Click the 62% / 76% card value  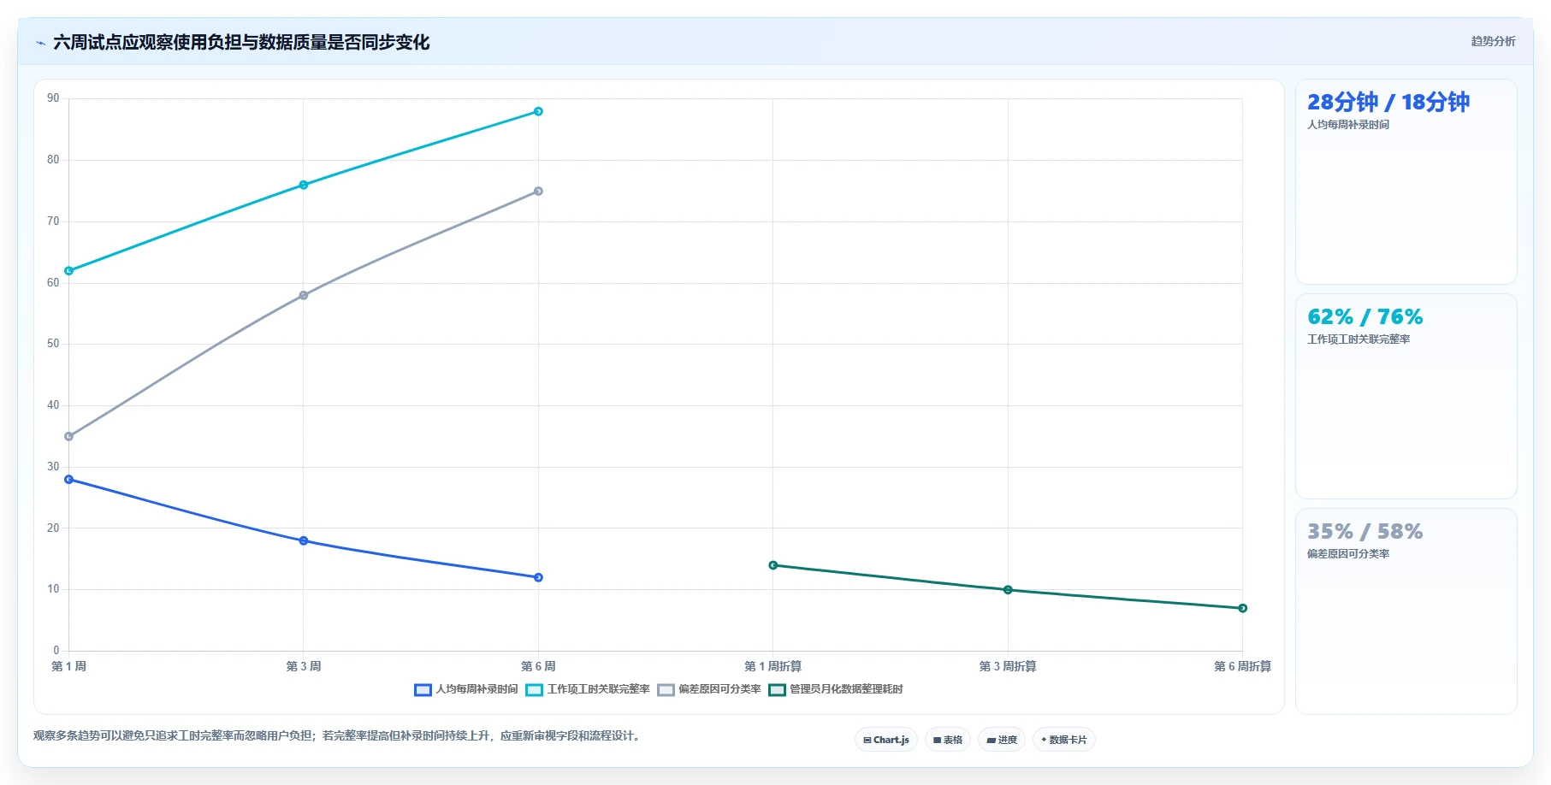(1365, 317)
